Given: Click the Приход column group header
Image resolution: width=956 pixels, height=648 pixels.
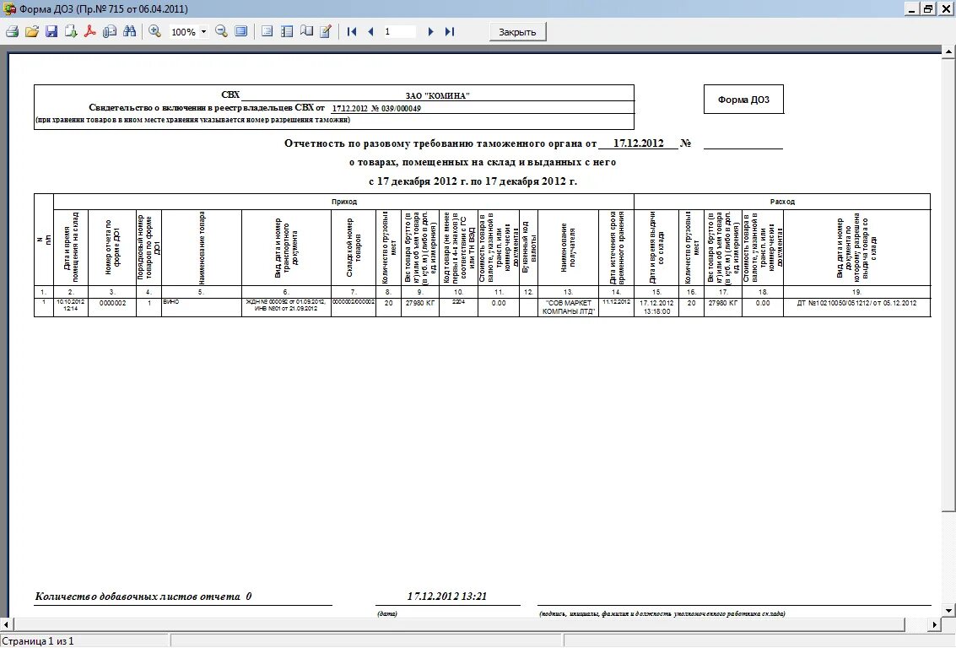Looking at the screenshot, I should coord(344,202).
